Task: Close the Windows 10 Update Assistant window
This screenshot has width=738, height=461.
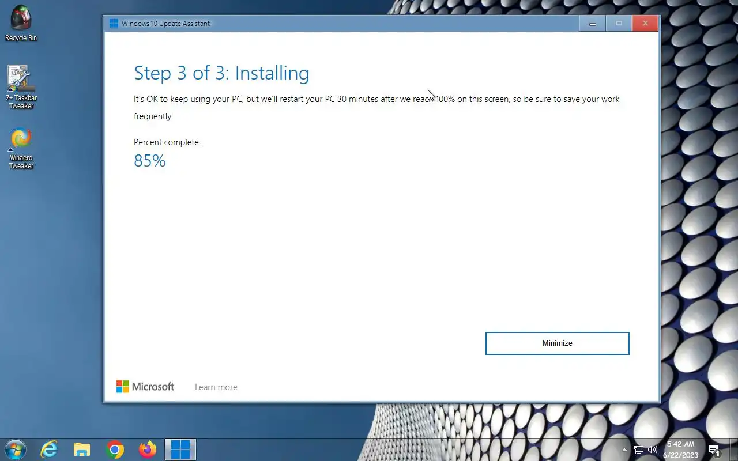Action: (645, 24)
